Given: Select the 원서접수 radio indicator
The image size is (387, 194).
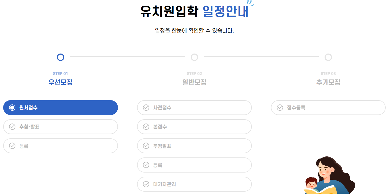Looking at the screenshot, I should tap(12, 108).
